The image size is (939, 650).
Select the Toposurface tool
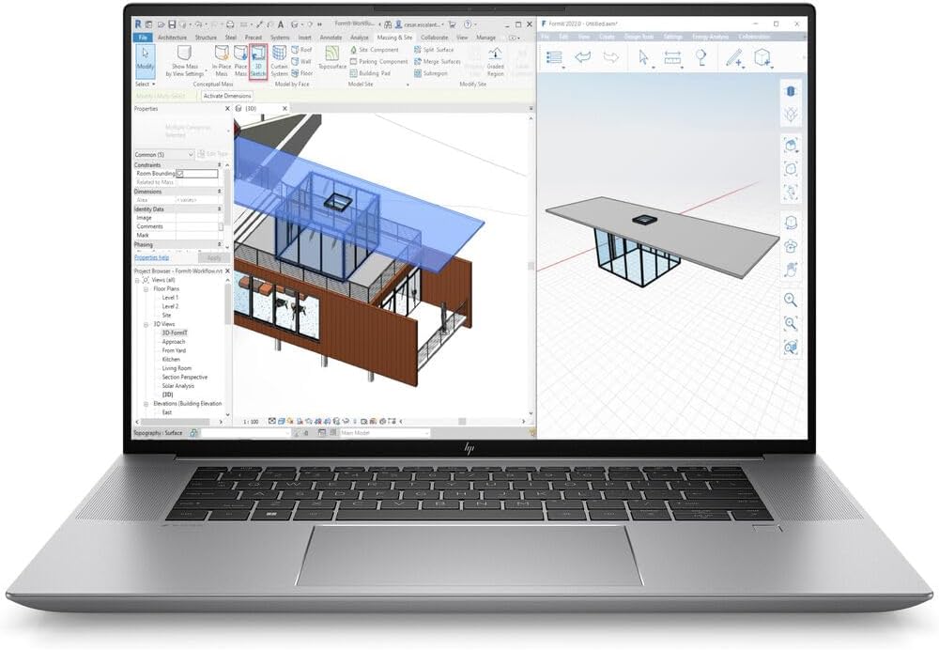coord(333,58)
